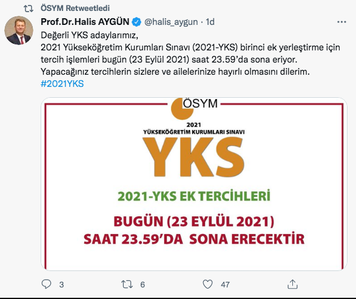Click the Prof.Dr.Halis AYGÜN display name

(85, 22)
